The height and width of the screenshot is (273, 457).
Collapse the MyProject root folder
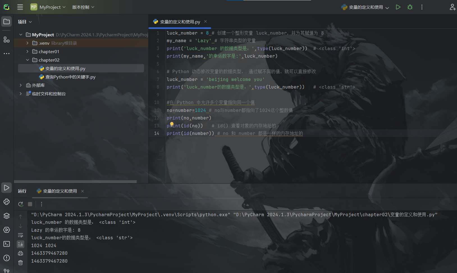pyautogui.click(x=21, y=35)
